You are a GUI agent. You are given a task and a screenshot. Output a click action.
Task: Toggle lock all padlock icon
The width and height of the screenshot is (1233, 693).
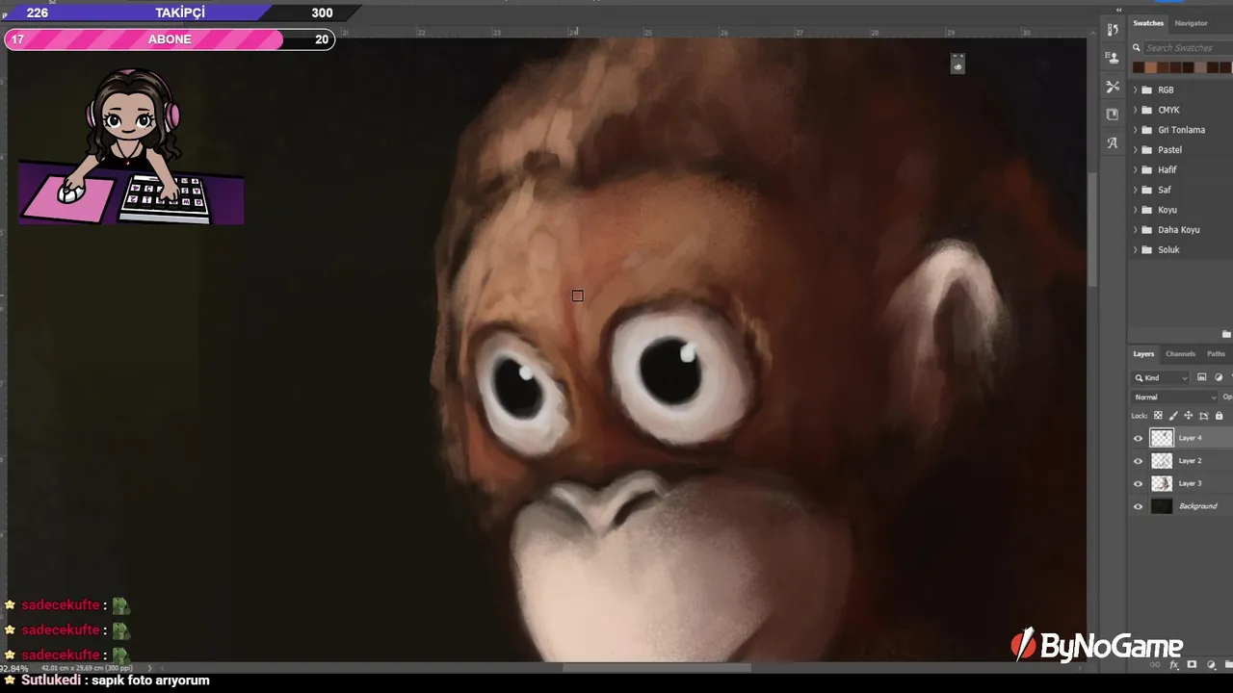pos(1219,416)
